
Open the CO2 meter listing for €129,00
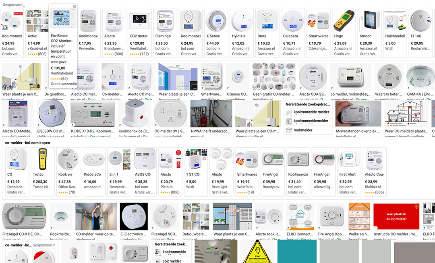pos(139,33)
